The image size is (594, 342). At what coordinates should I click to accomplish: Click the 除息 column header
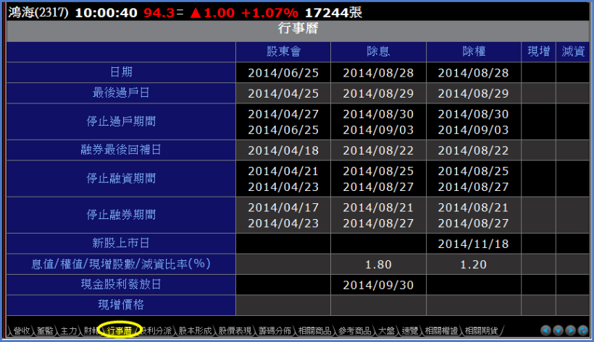378,51
